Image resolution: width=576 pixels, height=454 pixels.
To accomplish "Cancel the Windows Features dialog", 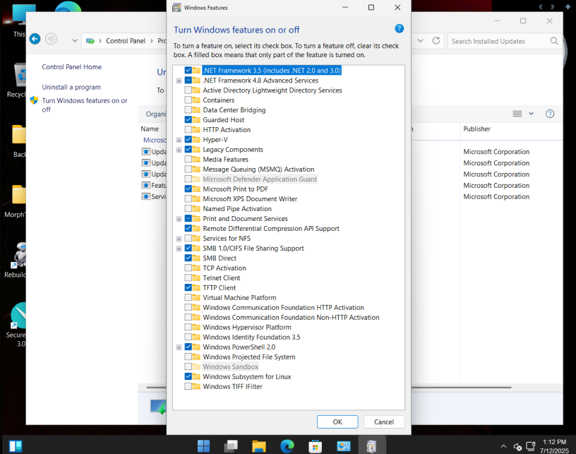I will pos(384,422).
